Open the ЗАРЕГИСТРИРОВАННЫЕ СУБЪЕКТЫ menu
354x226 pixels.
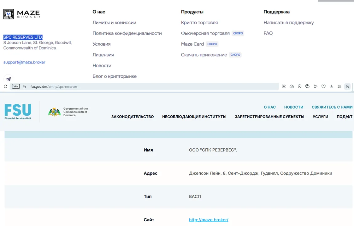[x=269, y=117]
